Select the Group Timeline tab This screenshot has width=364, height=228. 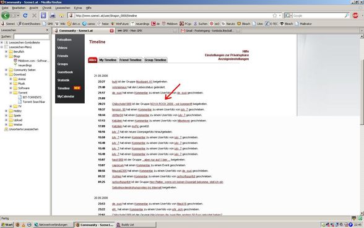pyautogui.click(x=155, y=60)
